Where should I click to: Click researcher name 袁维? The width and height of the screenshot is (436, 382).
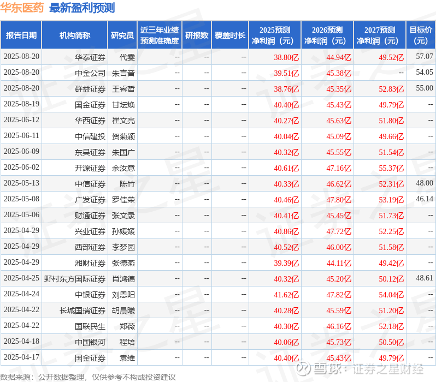click(127, 359)
